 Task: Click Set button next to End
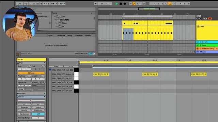coord(43,66)
